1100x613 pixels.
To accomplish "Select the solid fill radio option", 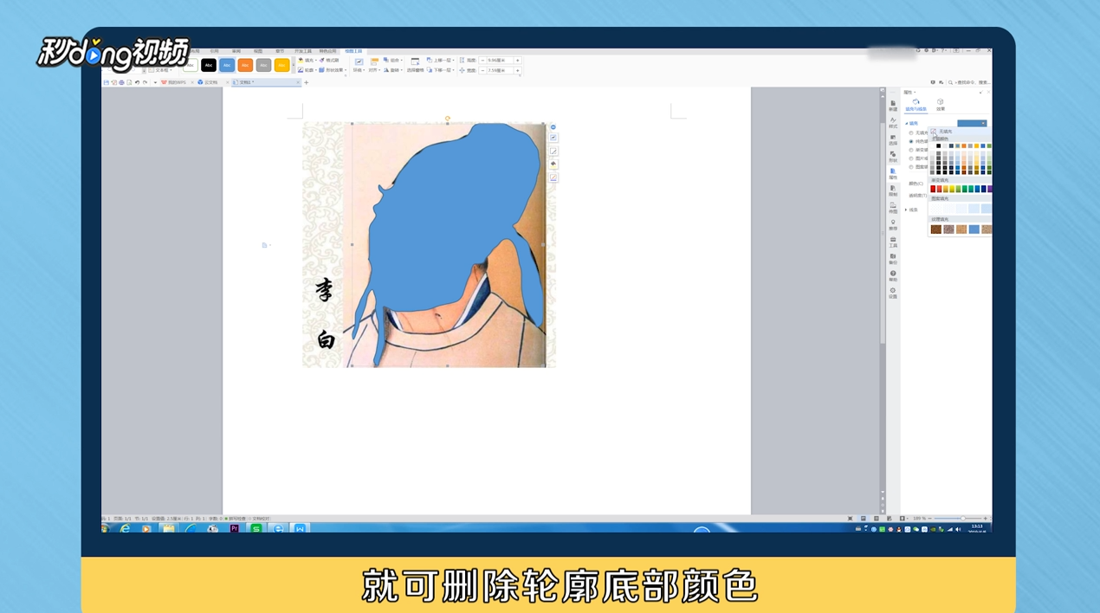I will [911, 141].
